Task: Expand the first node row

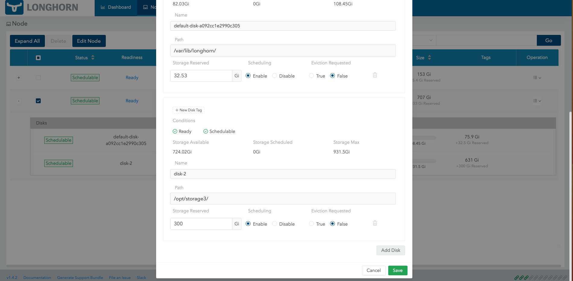Action: [19, 78]
